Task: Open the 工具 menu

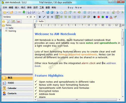Action: point(42,8)
